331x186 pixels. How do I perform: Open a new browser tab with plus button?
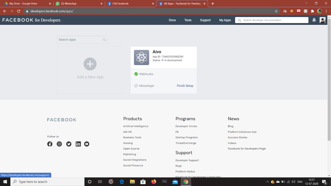coord(213,4)
